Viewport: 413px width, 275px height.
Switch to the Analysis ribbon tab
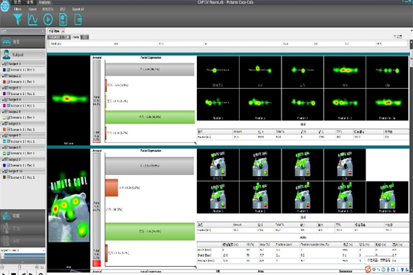tap(45, 2)
